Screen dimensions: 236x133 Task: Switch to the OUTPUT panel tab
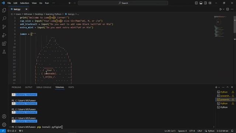point(29,87)
